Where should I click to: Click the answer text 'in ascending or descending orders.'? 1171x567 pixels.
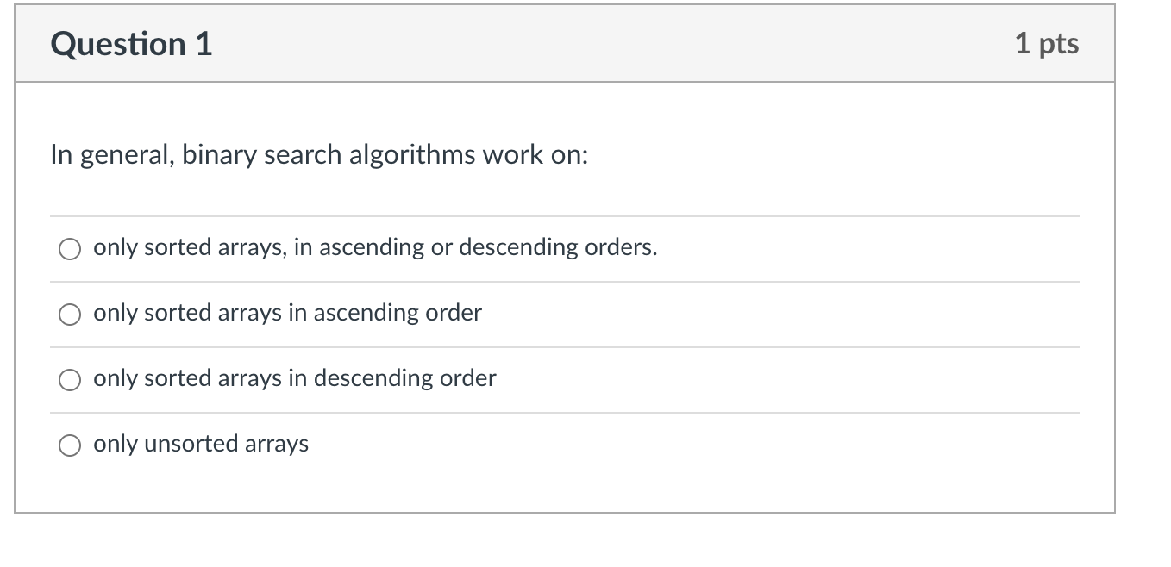[476, 248]
